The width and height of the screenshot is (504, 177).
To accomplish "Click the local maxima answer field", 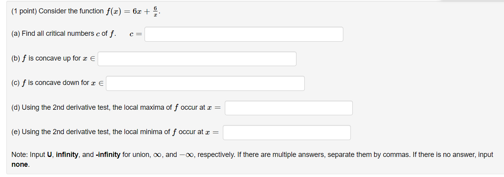I will [x=289, y=108].
